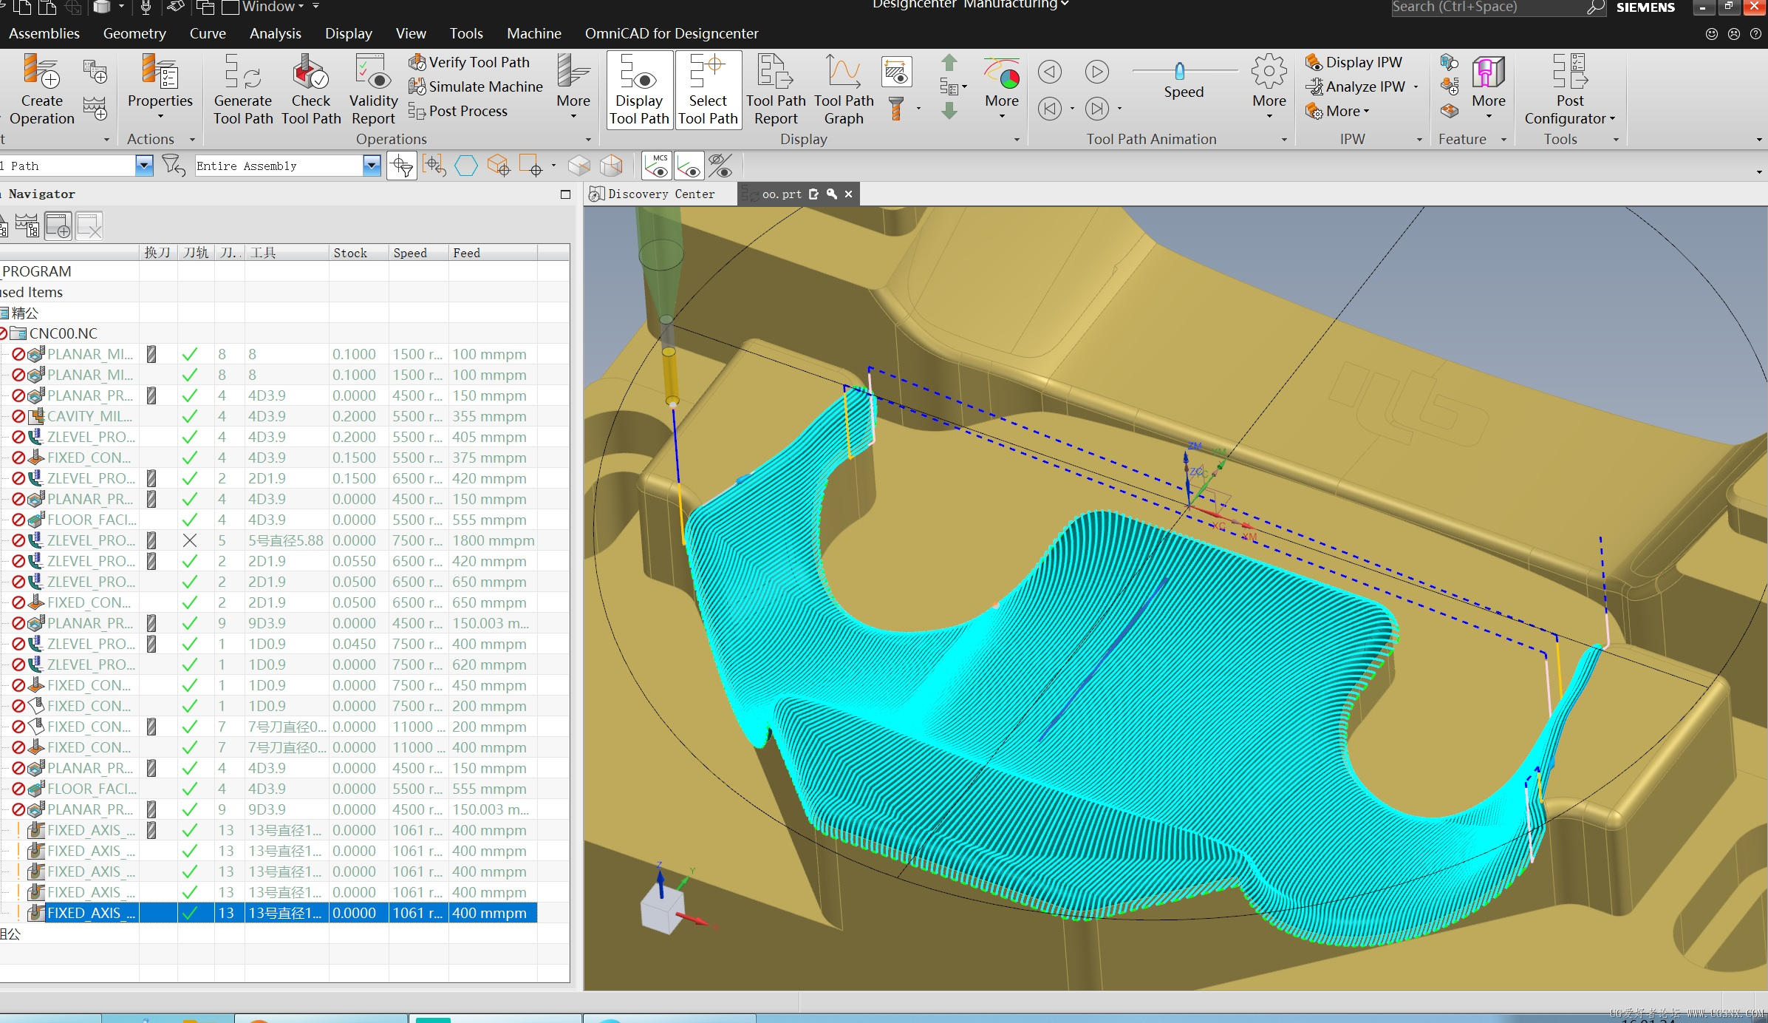Screen dimensions: 1768x1023
Task: Open Post Configurator
Action: click(x=1570, y=90)
